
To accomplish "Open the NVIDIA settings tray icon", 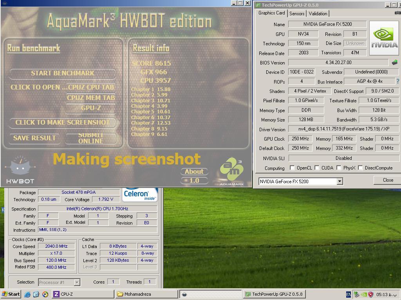I will point(363,295).
